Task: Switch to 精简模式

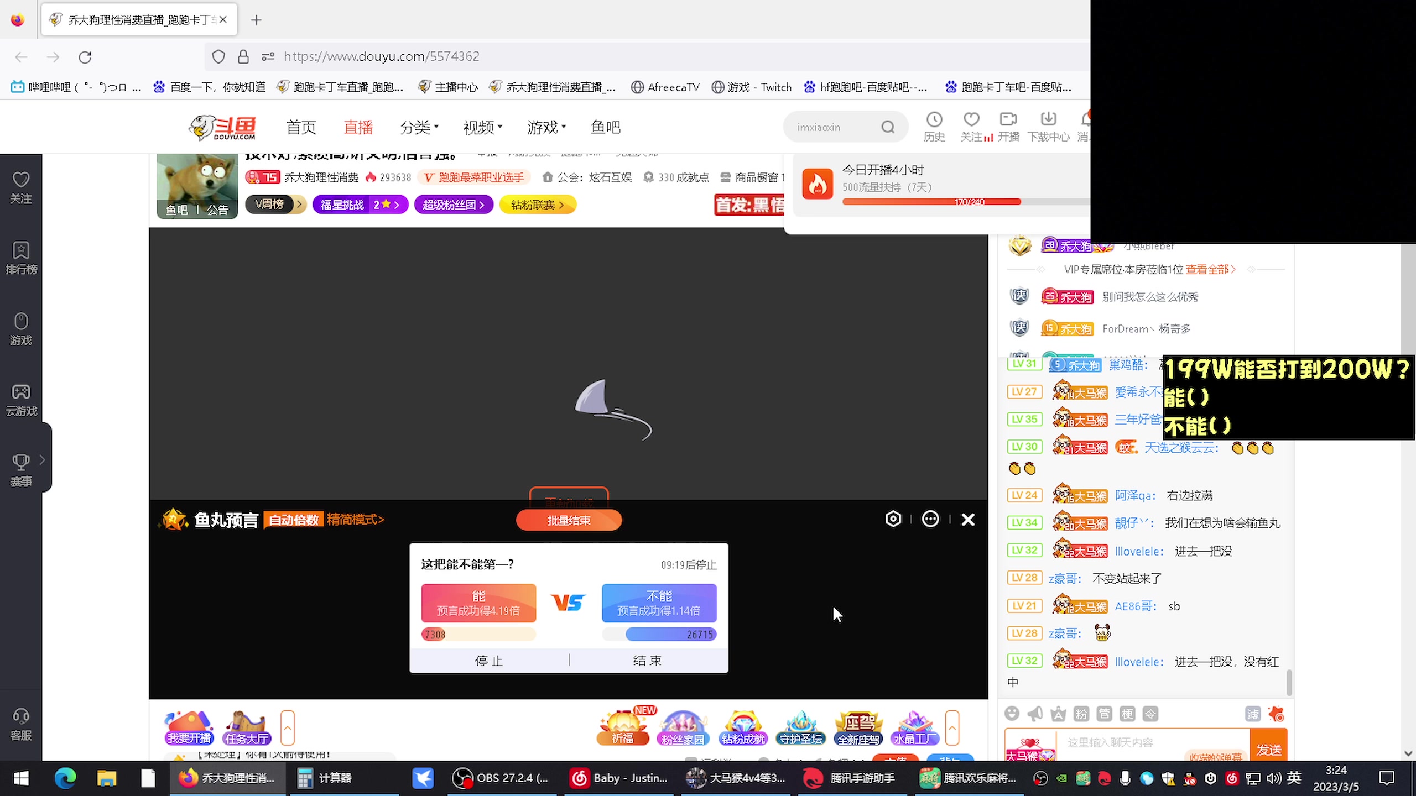Action: coord(355,520)
